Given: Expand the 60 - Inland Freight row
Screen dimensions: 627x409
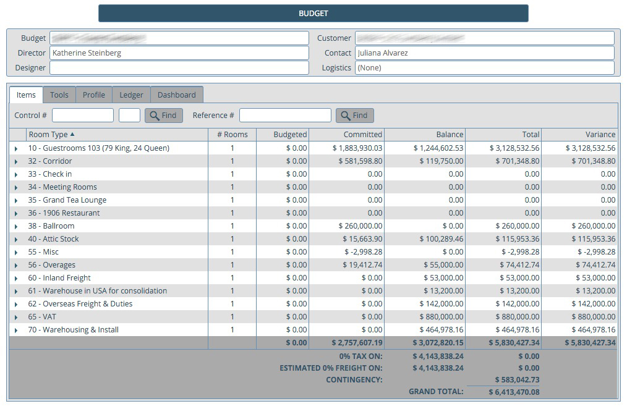Looking at the screenshot, I should click(x=16, y=279).
